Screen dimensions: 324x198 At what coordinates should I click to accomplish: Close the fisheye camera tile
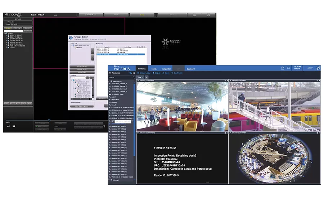pos(319,133)
